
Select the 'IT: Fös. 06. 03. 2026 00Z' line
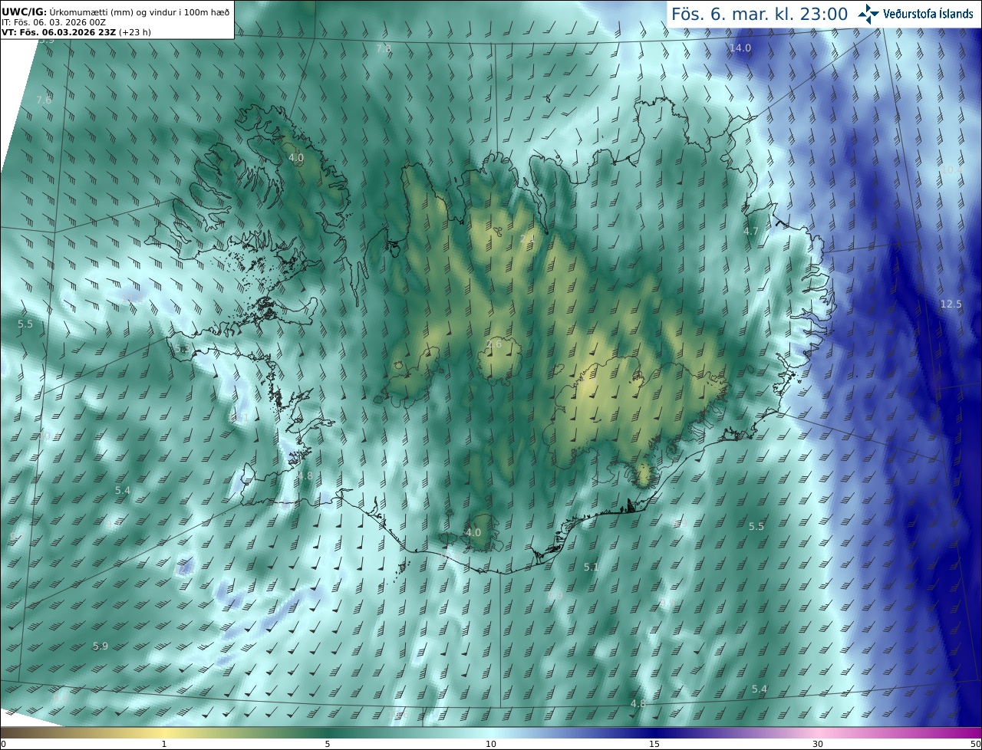tap(53, 22)
